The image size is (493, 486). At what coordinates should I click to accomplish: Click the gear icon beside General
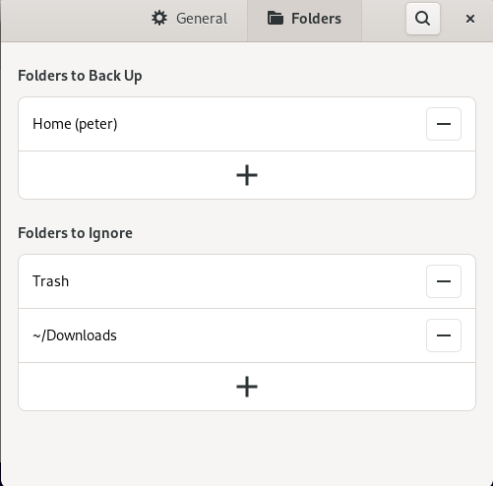pos(159,19)
